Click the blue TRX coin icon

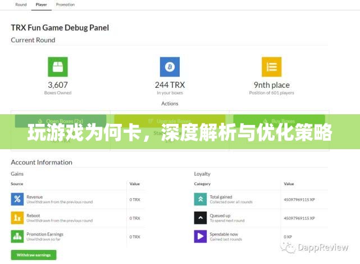[170, 67]
